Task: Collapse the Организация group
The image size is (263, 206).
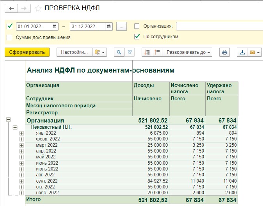Action: pyautogui.click(x=8, y=120)
